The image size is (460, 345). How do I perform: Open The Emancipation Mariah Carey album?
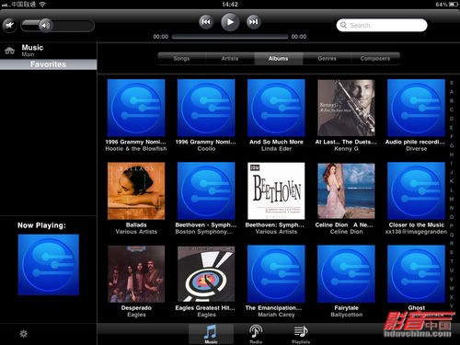pos(276,274)
